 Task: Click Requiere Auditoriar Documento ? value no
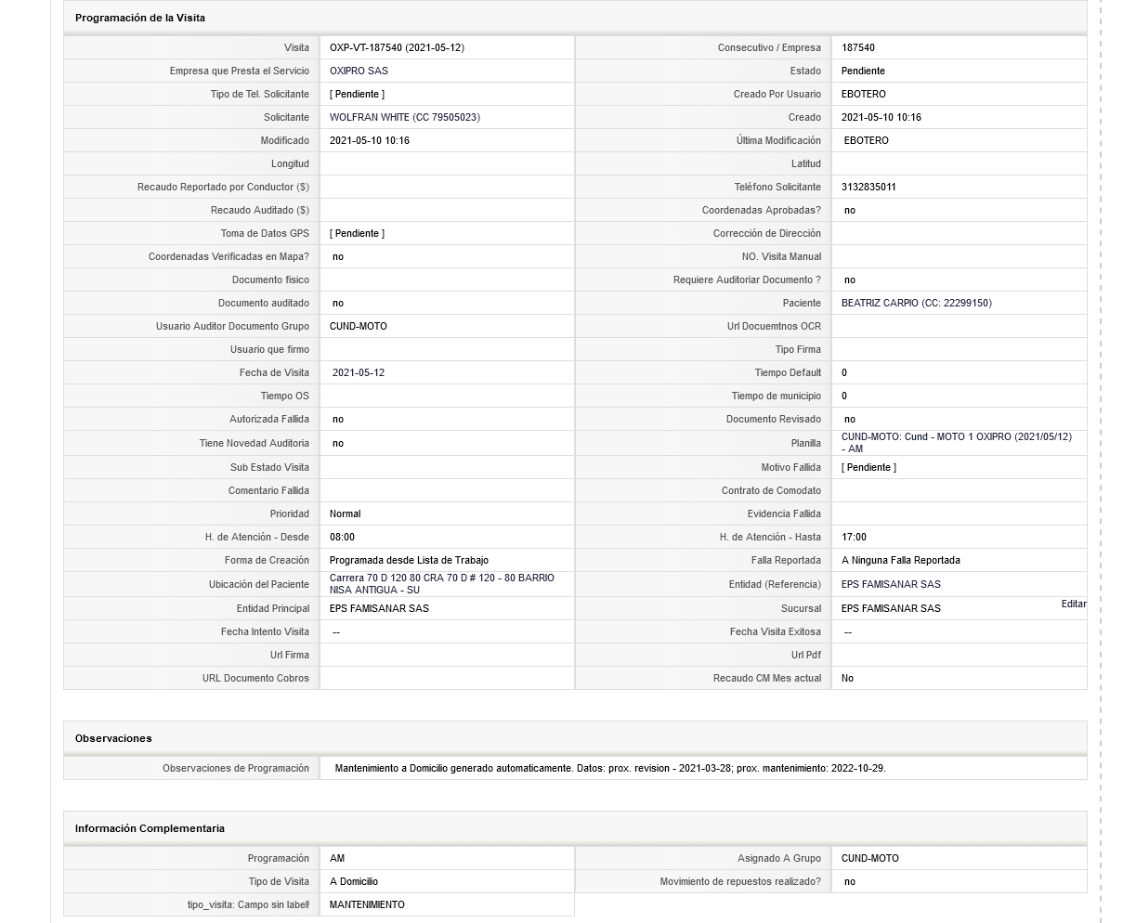point(850,279)
